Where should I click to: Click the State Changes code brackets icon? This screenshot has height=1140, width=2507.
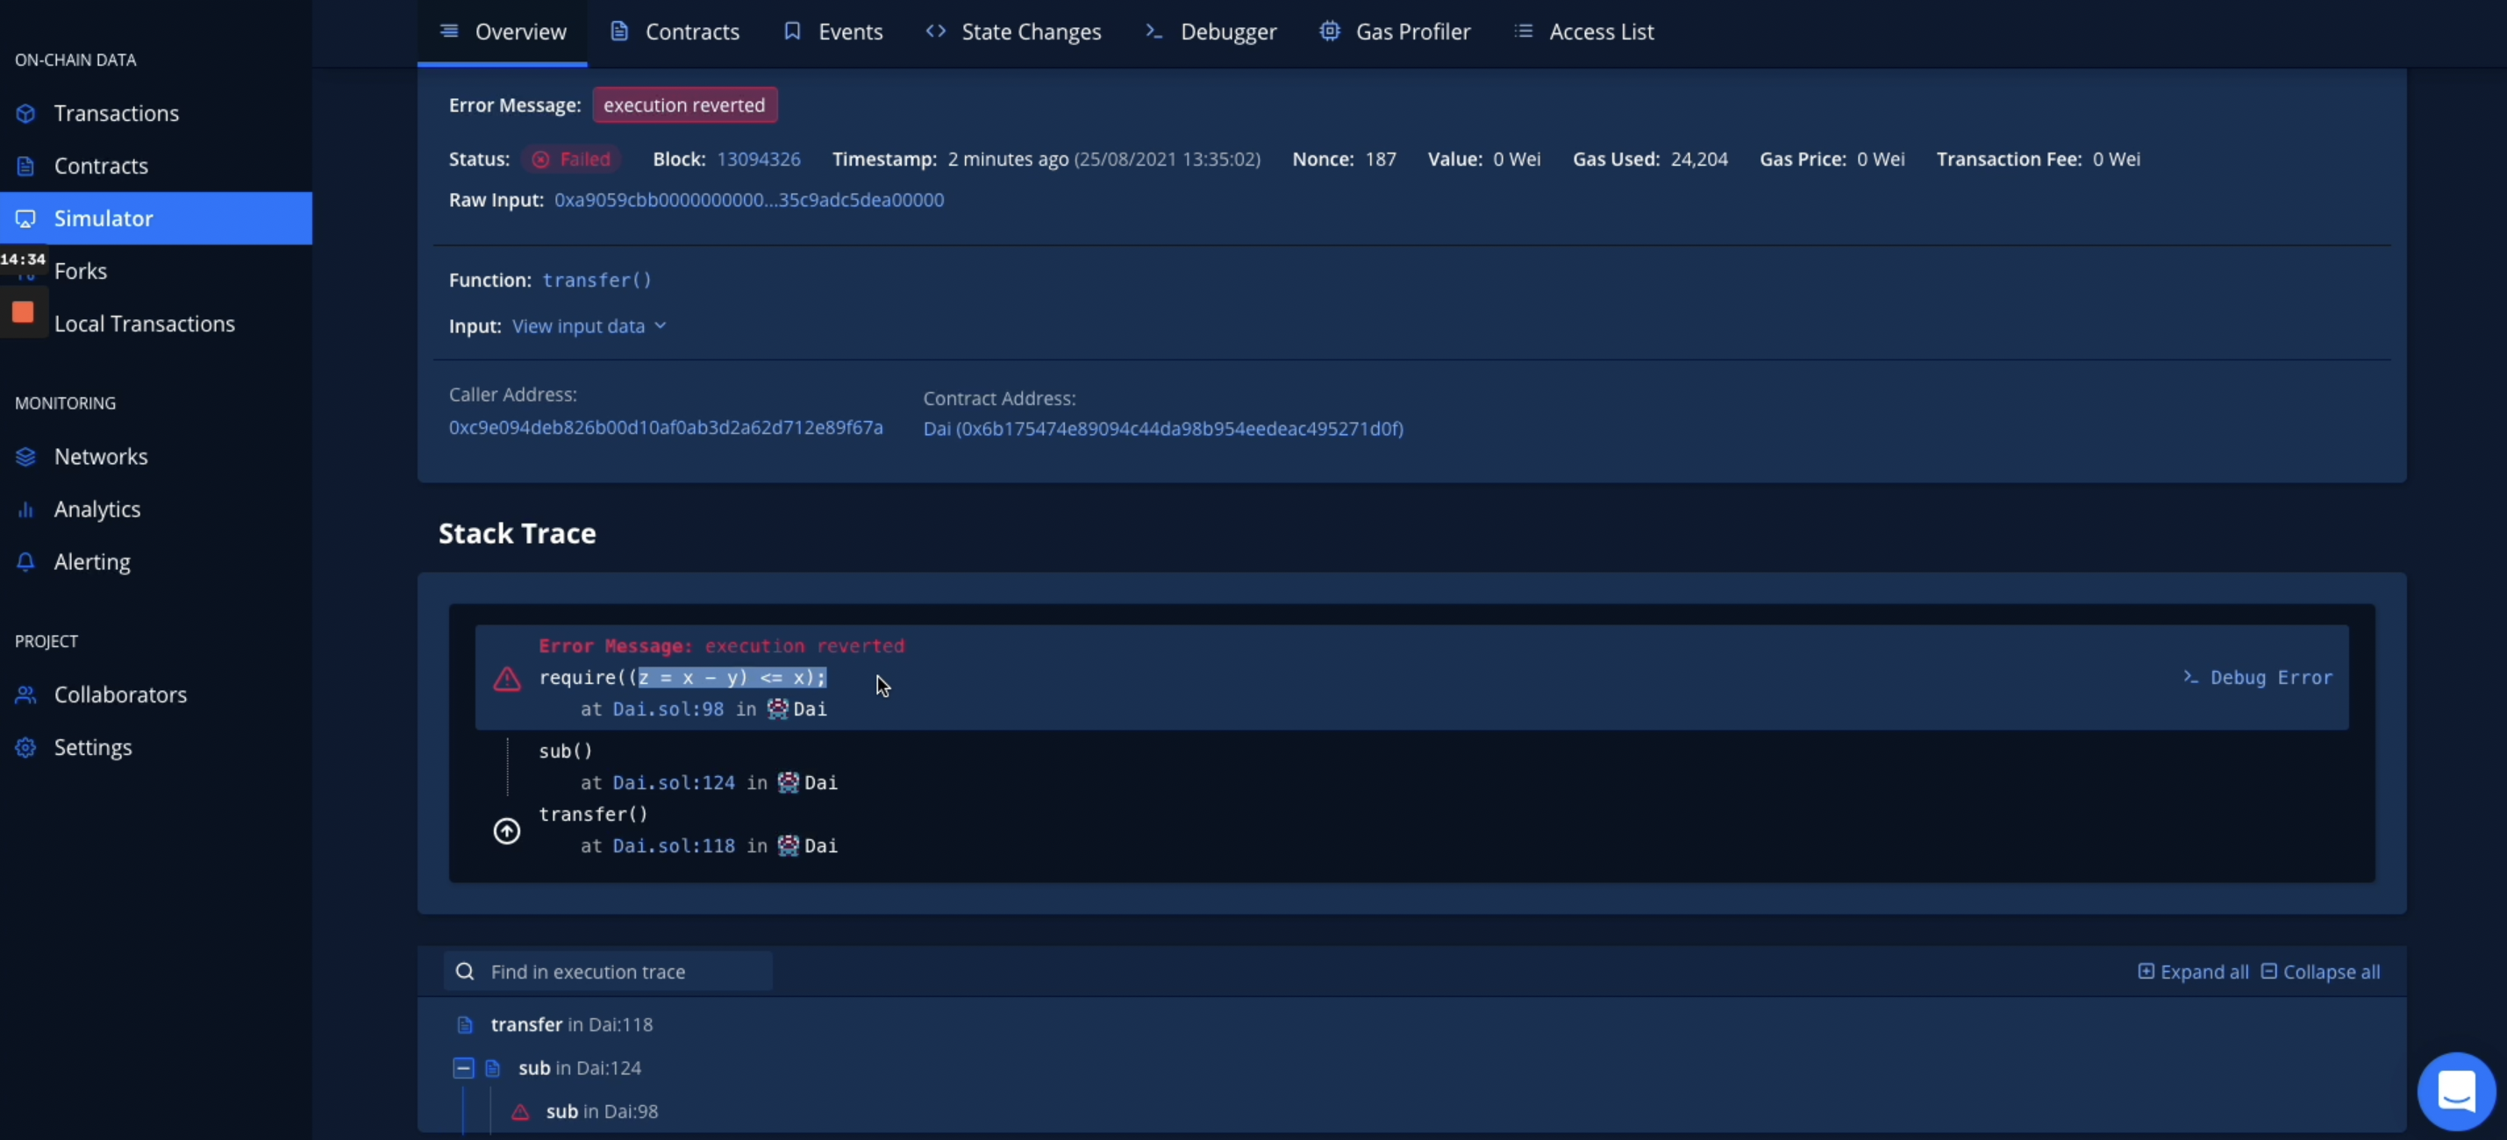click(935, 31)
